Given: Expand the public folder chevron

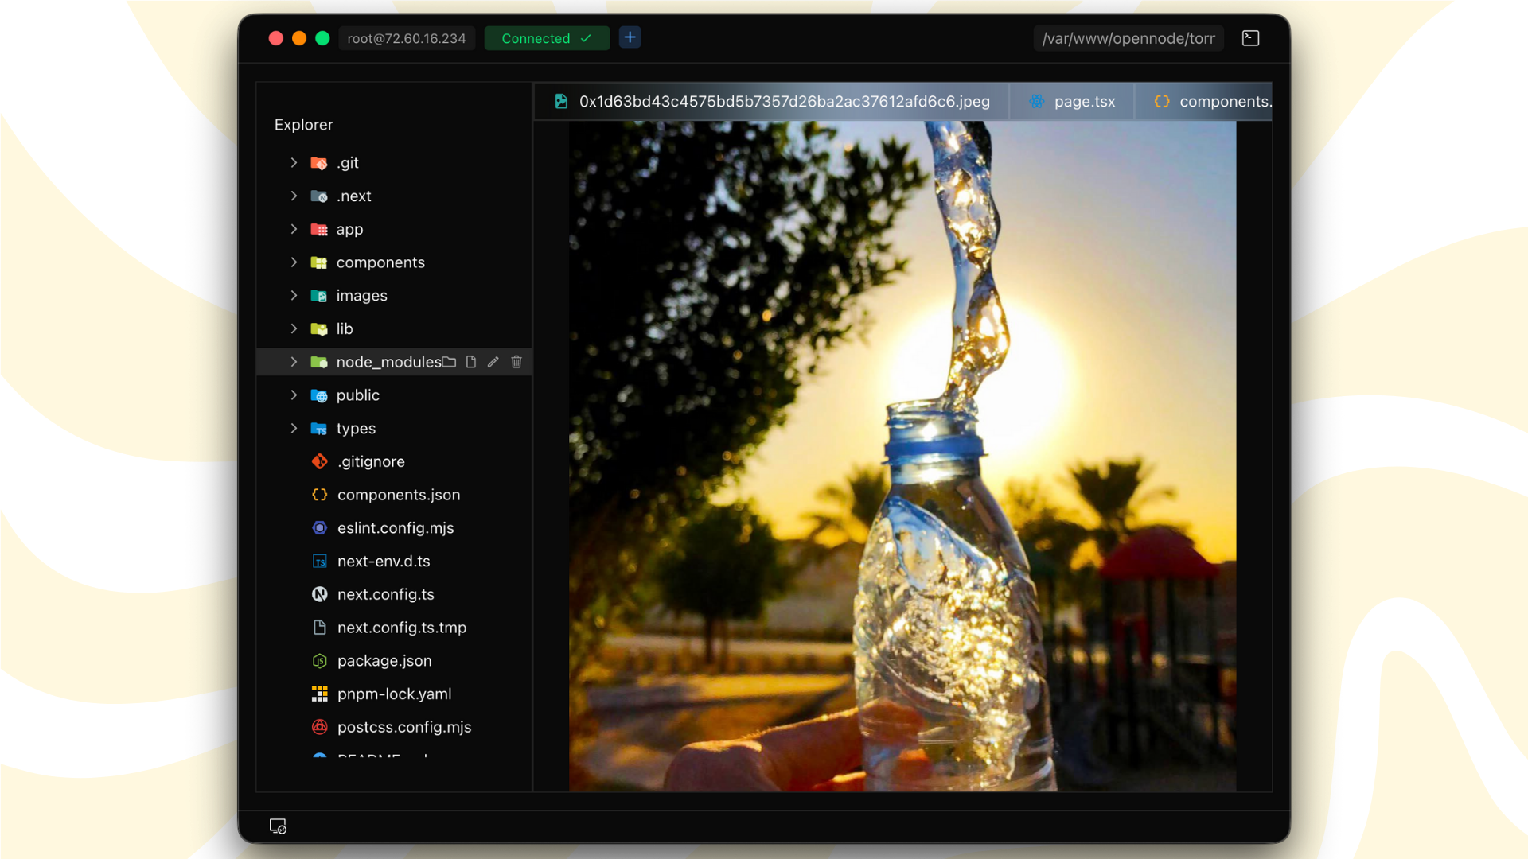Looking at the screenshot, I should pyautogui.click(x=294, y=395).
